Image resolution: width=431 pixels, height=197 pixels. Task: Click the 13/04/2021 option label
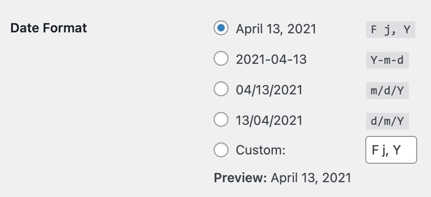tap(269, 120)
